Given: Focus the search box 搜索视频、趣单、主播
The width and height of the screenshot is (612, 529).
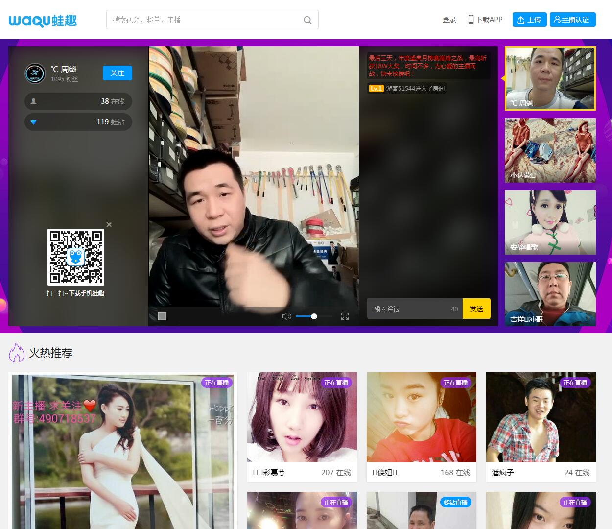Looking at the screenshot, I should click(x=212, y=20).
